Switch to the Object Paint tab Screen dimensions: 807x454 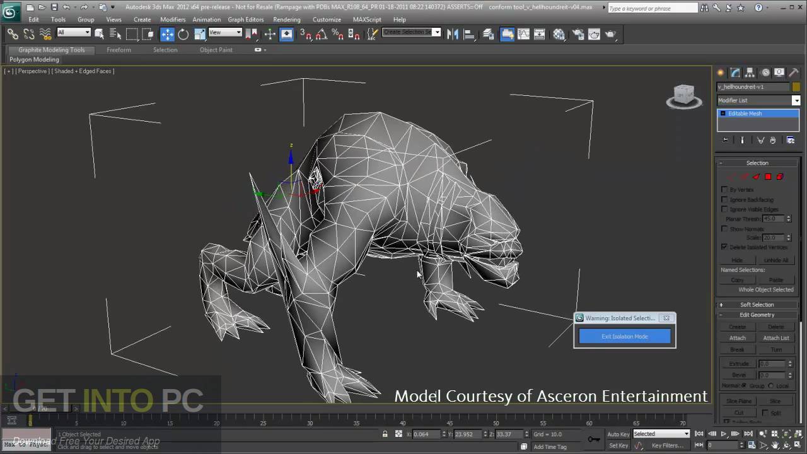(216, 50)
